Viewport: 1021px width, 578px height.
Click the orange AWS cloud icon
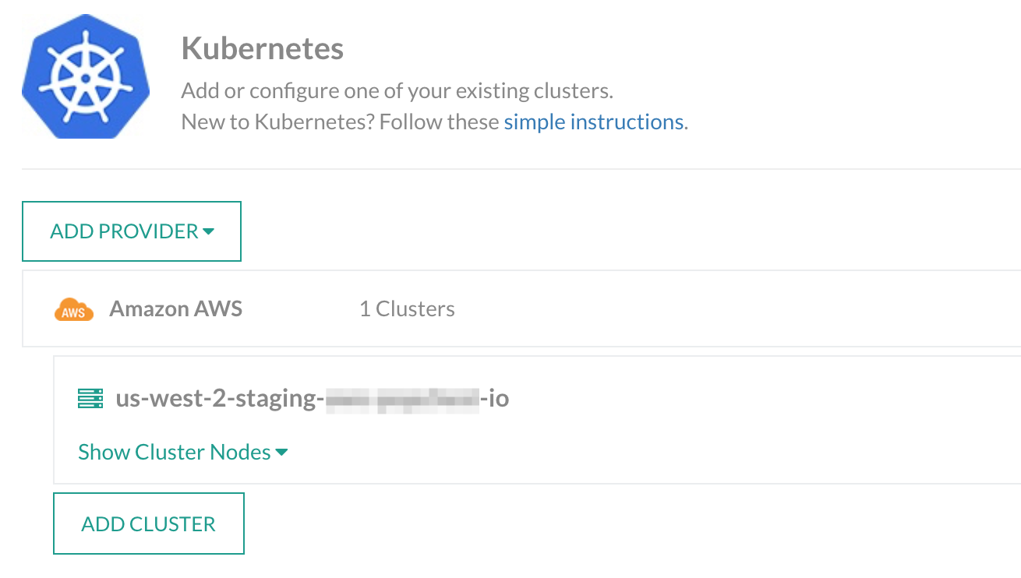[x=74, y=309]
